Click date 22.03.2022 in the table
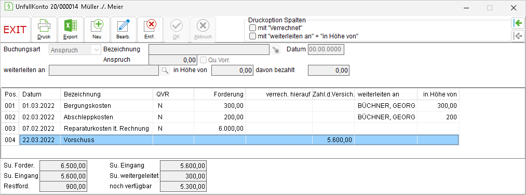This screenshot has height=195, width=526. pyautogui.click(x=40, y=140)
